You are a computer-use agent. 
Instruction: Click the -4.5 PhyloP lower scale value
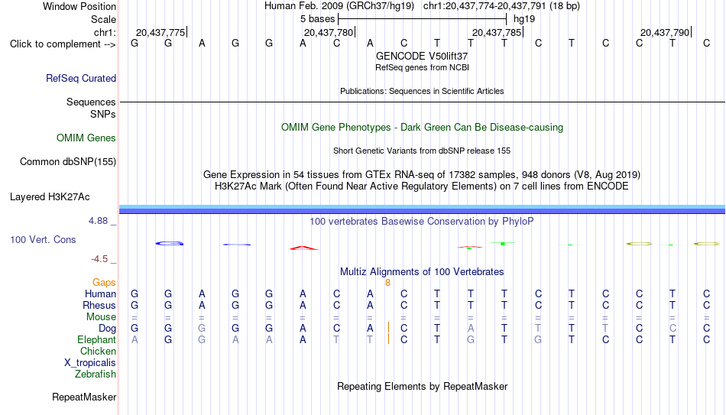coord(99,259)
